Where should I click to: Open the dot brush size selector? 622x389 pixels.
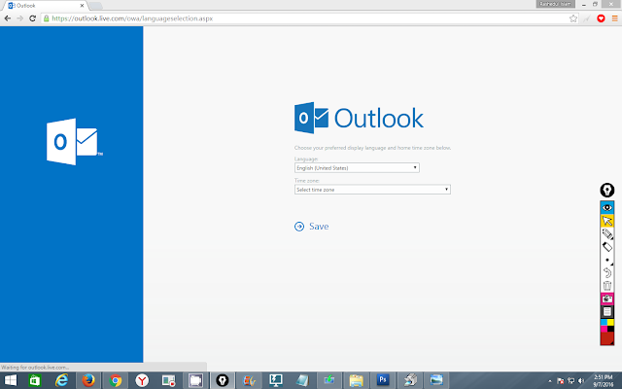point(606,260)
